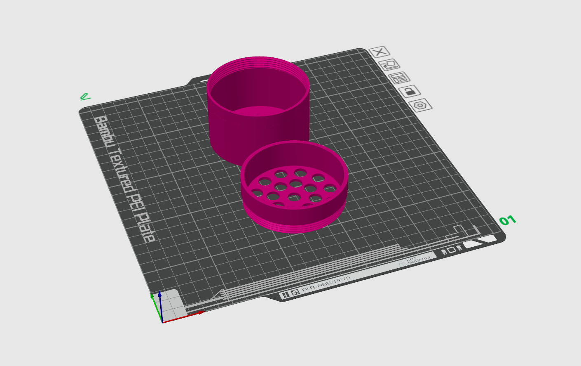Viewport: 581px width, 366px height.
Task: Click the green marker near the plate's top-left corner
Action: coord(84,97)
